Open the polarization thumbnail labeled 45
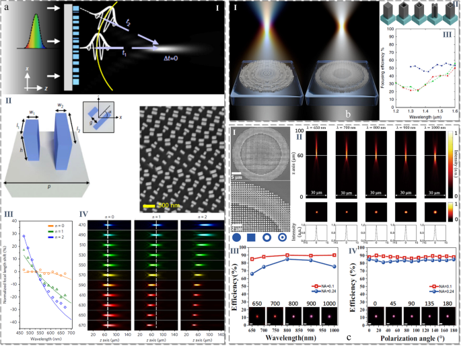This screenshot has height=346, width=461. pyautogui.click(x=394, y=316)
